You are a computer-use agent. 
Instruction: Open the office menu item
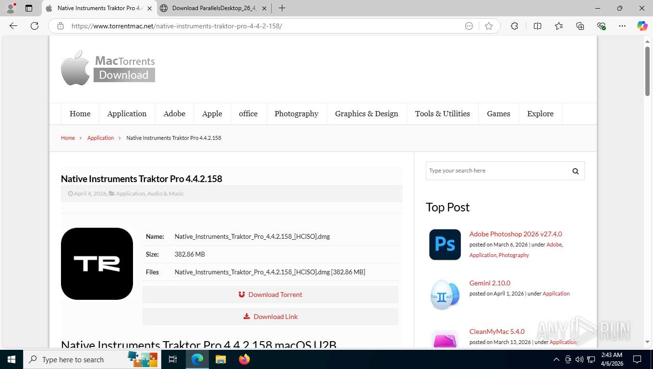click(x=248, y=114)
